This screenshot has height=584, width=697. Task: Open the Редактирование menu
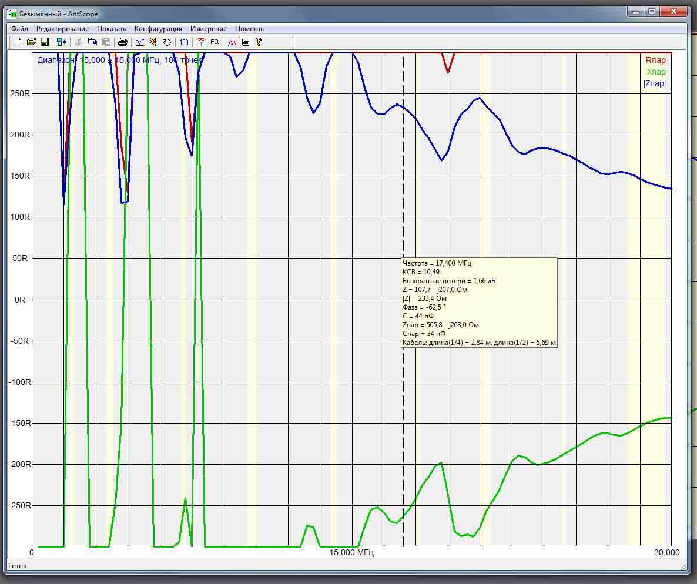point(63,29)
